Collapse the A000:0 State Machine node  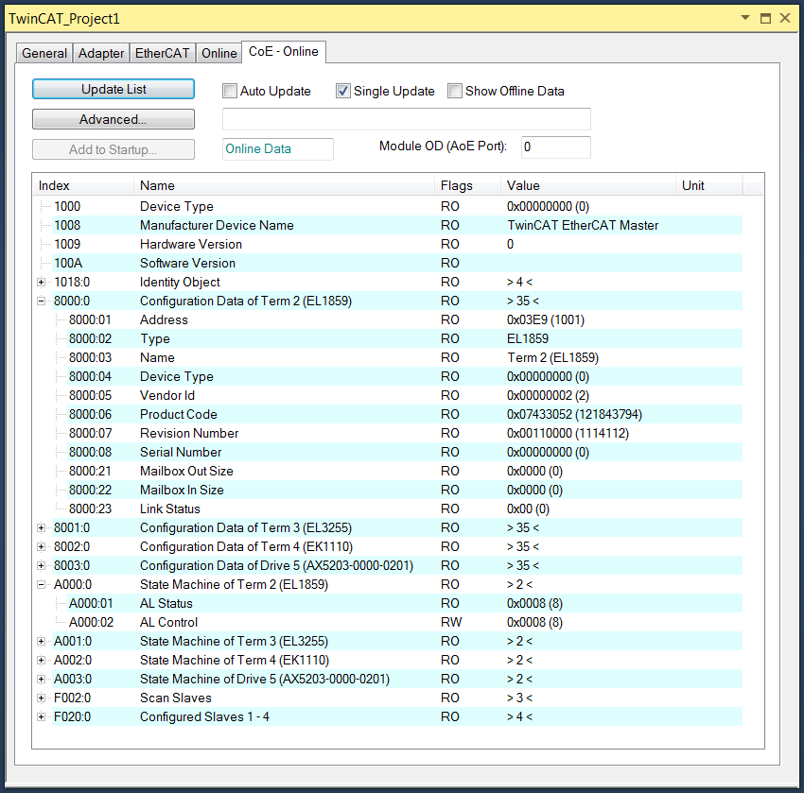coord(41,584)
